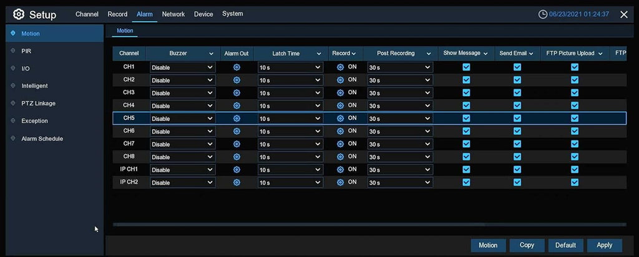
Task: Open CH7 Alarm Out gear settings
Action: pos(237,143)
